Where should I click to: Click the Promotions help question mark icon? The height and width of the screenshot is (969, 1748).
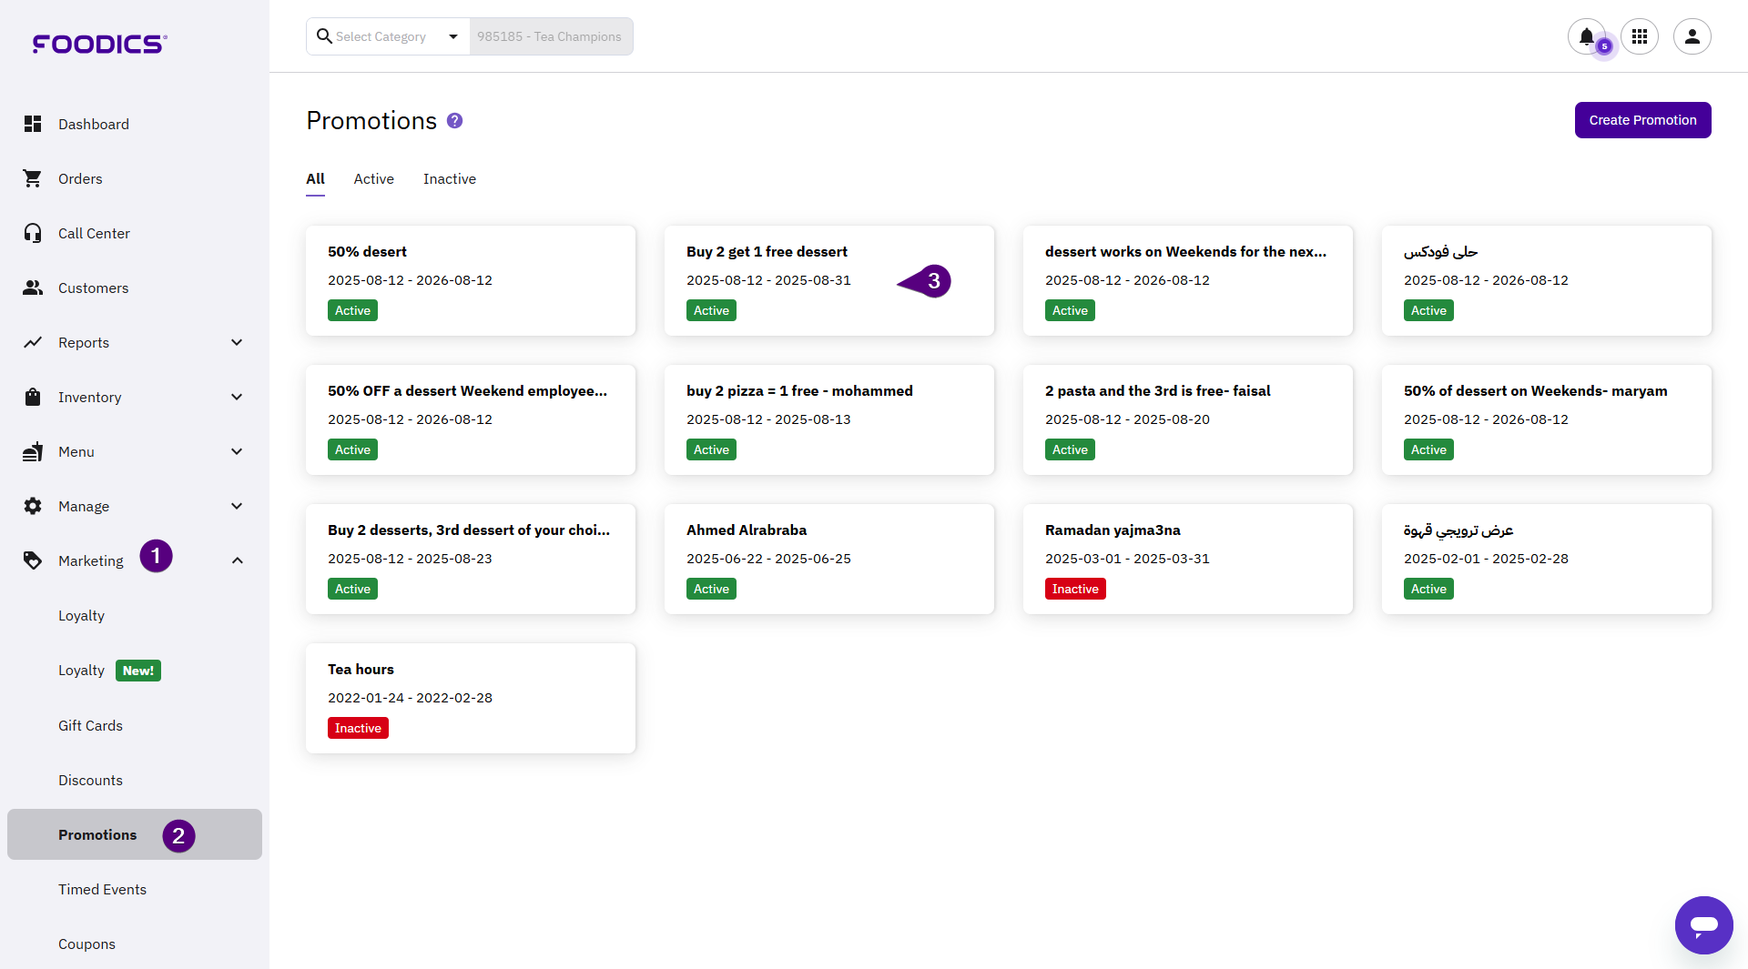(x=454, y=121)
